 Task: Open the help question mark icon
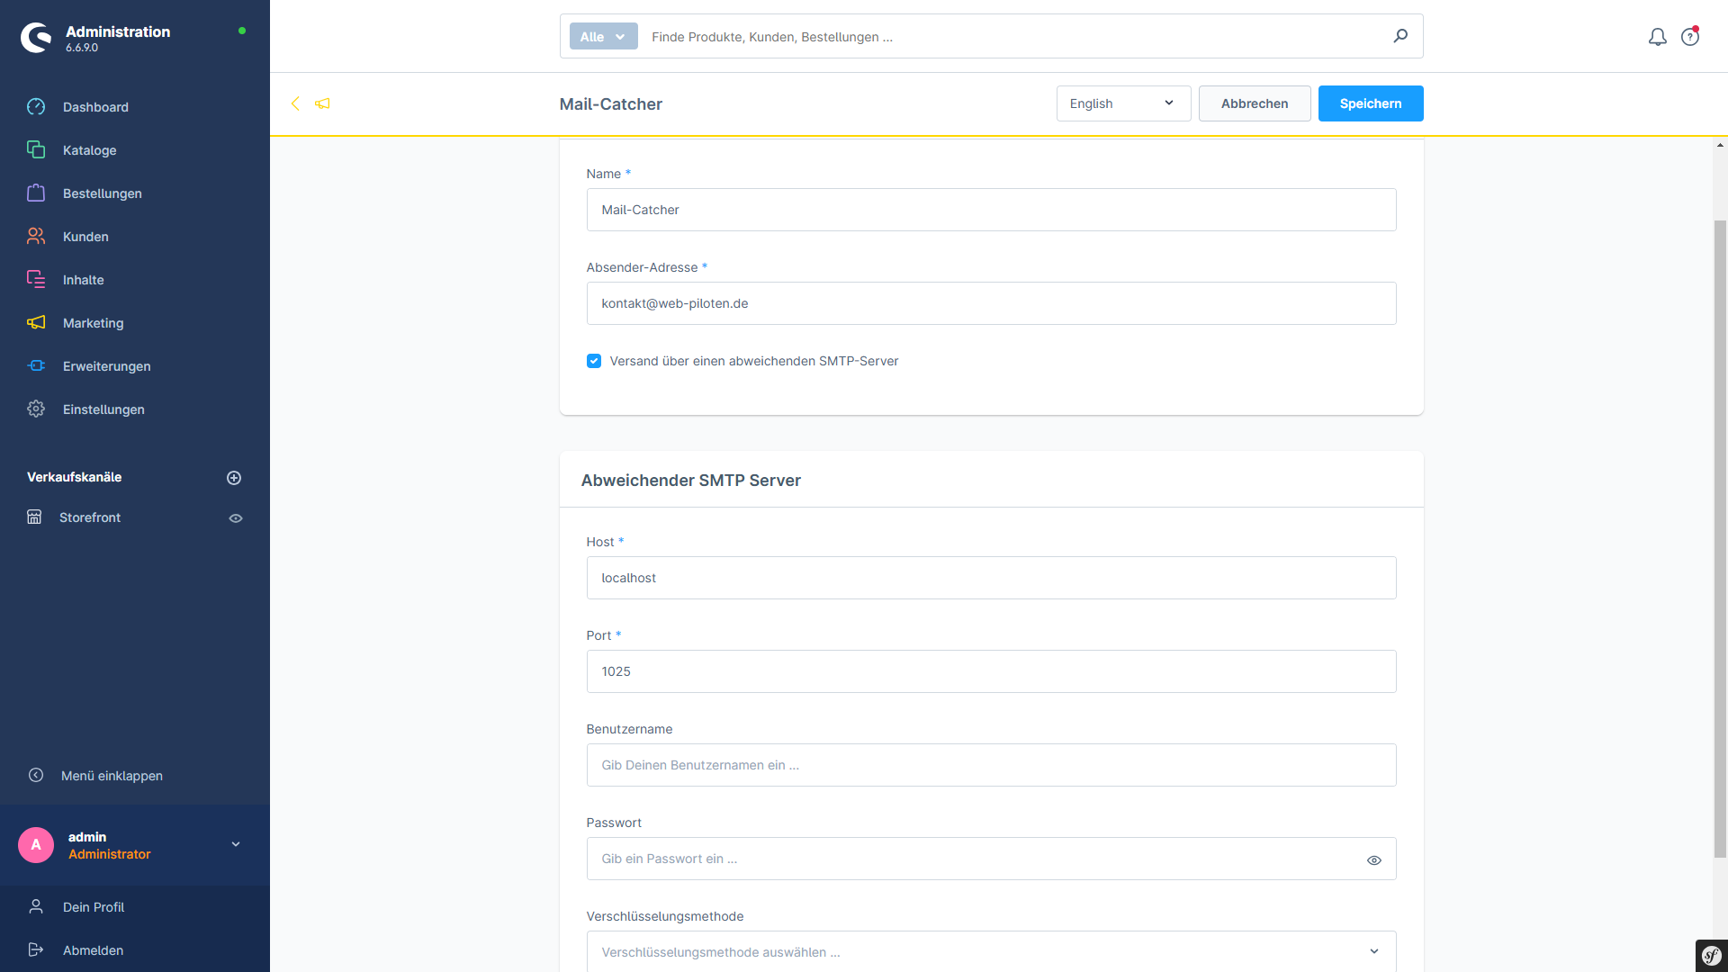1689,37
